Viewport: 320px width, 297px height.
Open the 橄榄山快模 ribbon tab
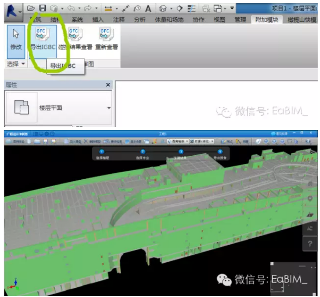pos(302,20)
